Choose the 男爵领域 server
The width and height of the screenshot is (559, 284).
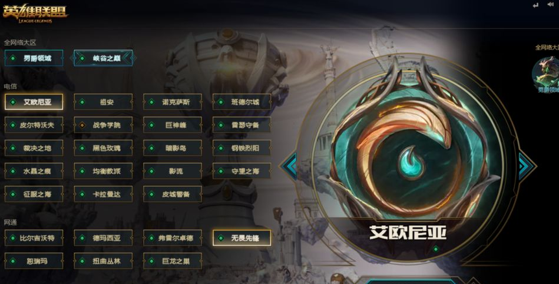pos(34,58)
